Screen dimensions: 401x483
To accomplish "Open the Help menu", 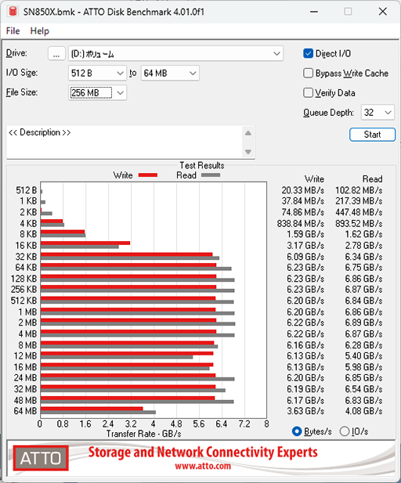I will [40, 31].
